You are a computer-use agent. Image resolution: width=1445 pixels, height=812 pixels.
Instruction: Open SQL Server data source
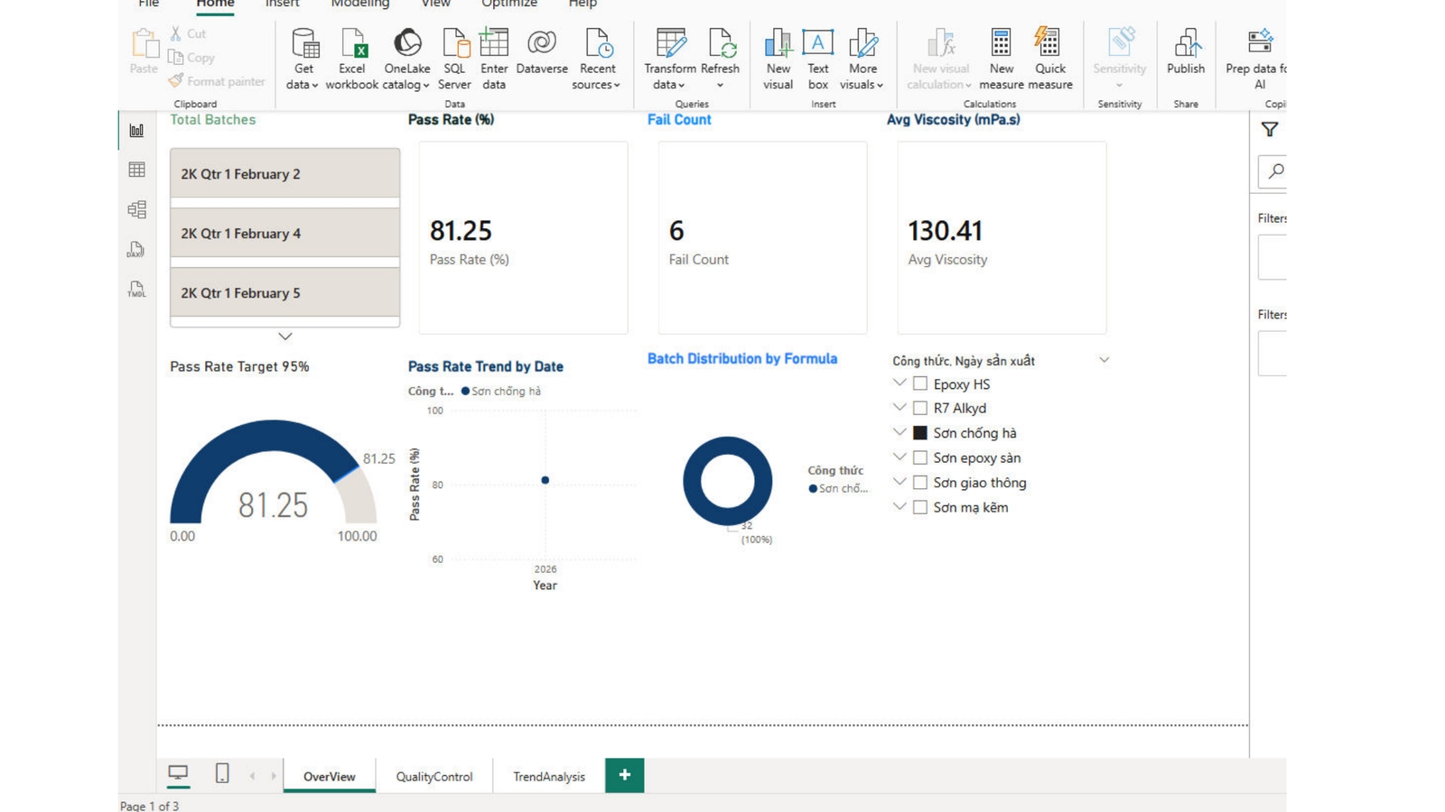(454, 59)
